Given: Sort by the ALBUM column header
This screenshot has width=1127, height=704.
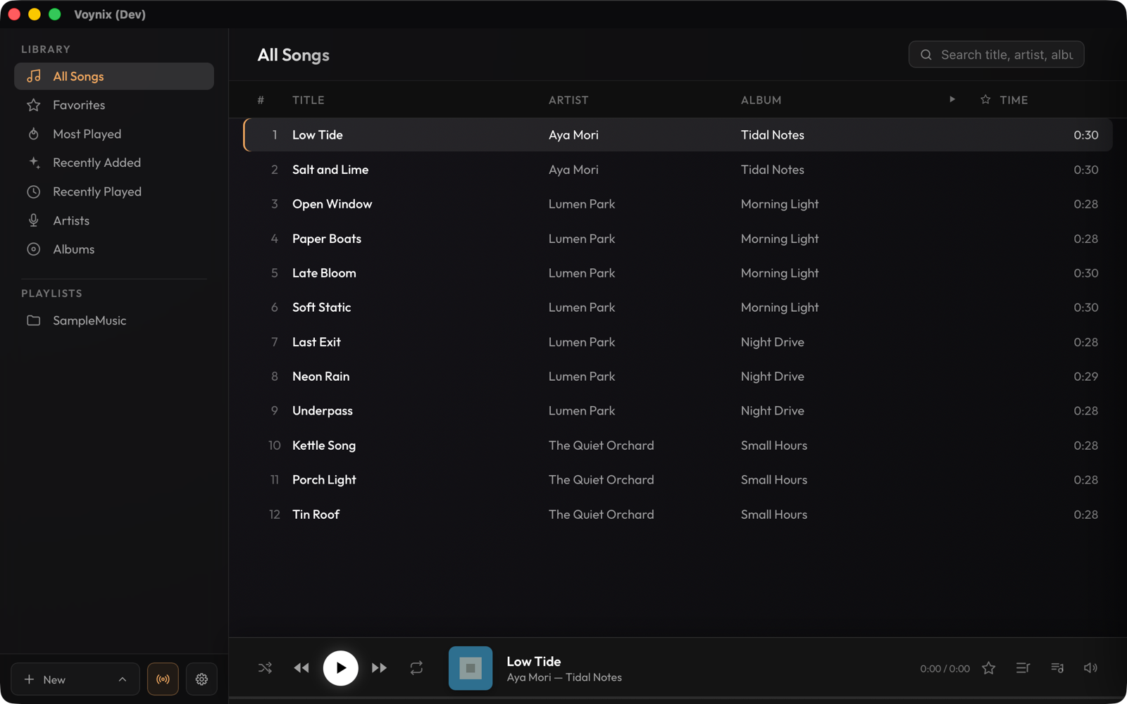Looking at the screenshot, I should coord(761,100).
